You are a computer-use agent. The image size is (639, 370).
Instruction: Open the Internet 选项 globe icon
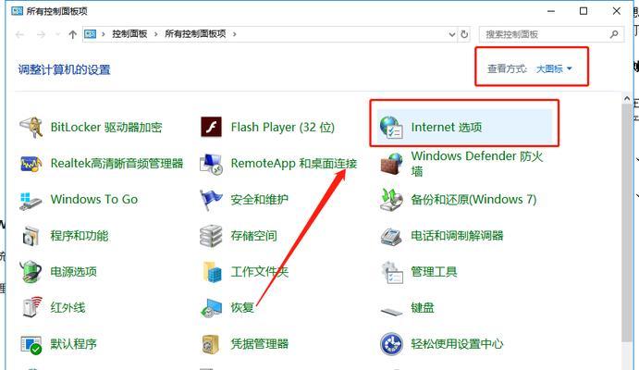pos(391,127)
